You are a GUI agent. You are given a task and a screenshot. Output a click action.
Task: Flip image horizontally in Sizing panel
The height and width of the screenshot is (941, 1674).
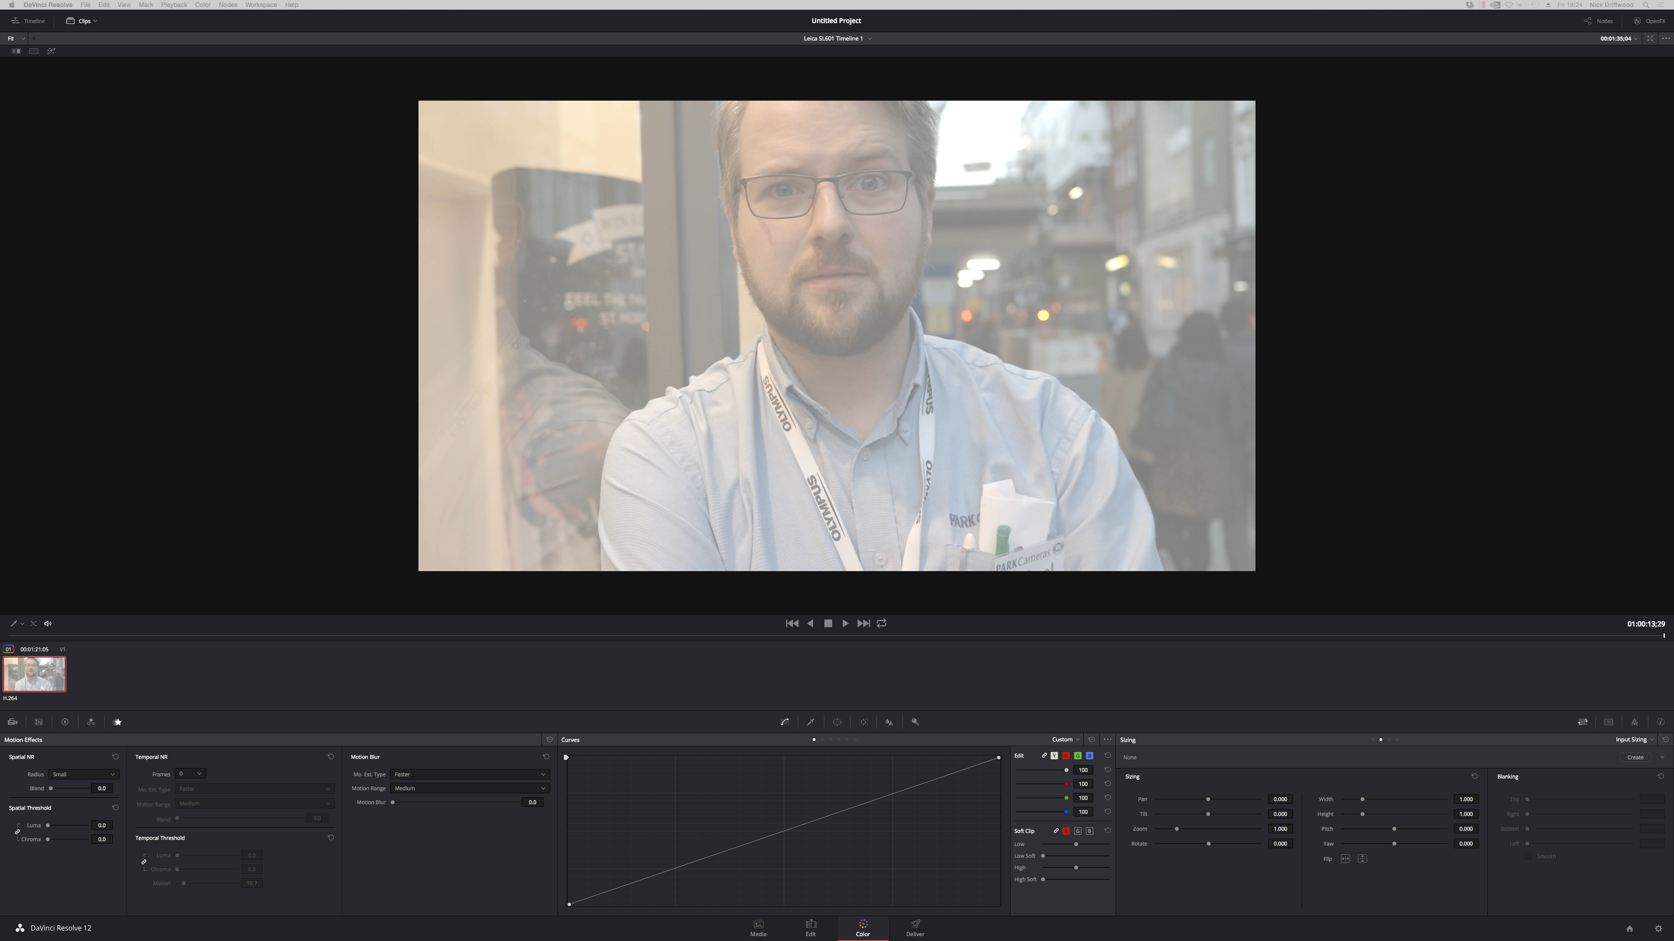(1345, 859)
